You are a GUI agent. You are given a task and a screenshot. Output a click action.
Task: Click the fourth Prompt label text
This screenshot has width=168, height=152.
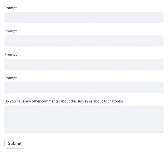pyautogui.click(x=11, y=78)
